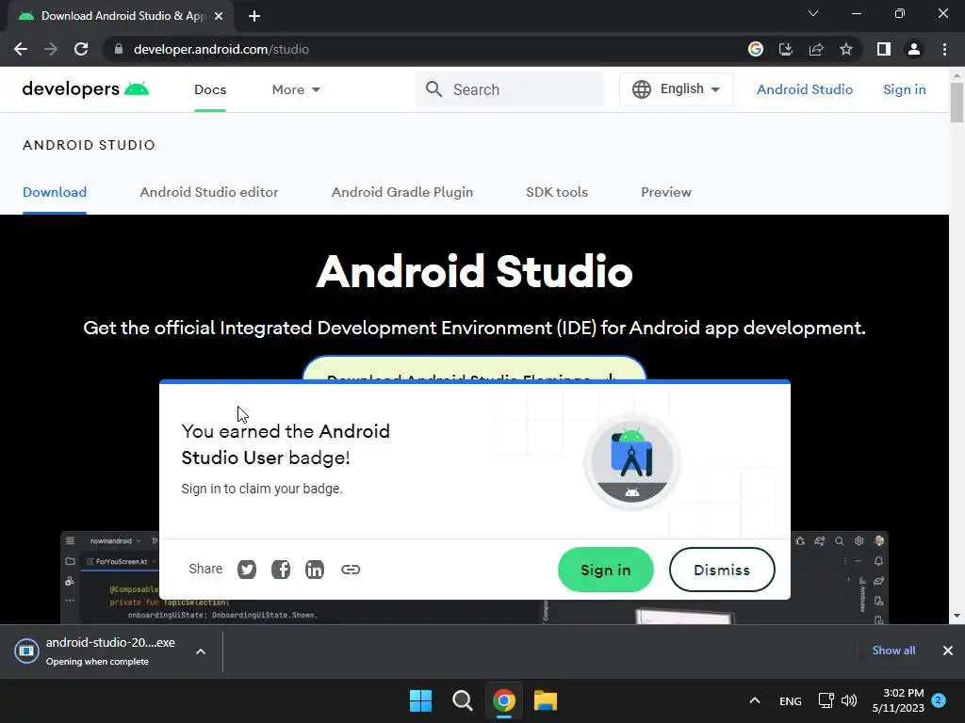
Task: Switch to Android Gradle Plugin tab
Action: (x=402, y=192)
